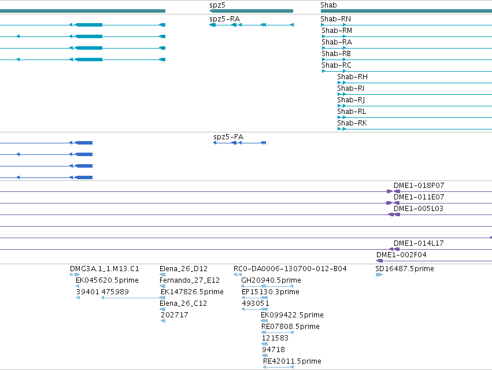Image resolution: width=492 pixels, height=370 pixels.
Task: Select the spz5-PA protein feature line
Action: pyautogui.click(x=240, y=143)
